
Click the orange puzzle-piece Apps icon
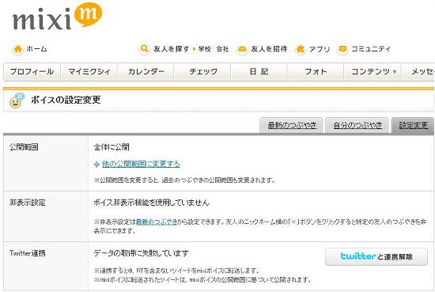coord(301,49)
